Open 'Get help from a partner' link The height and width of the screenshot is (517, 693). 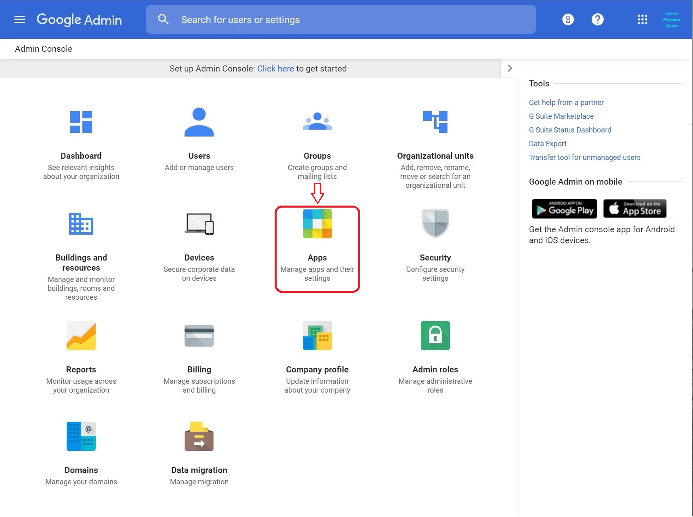566,103
